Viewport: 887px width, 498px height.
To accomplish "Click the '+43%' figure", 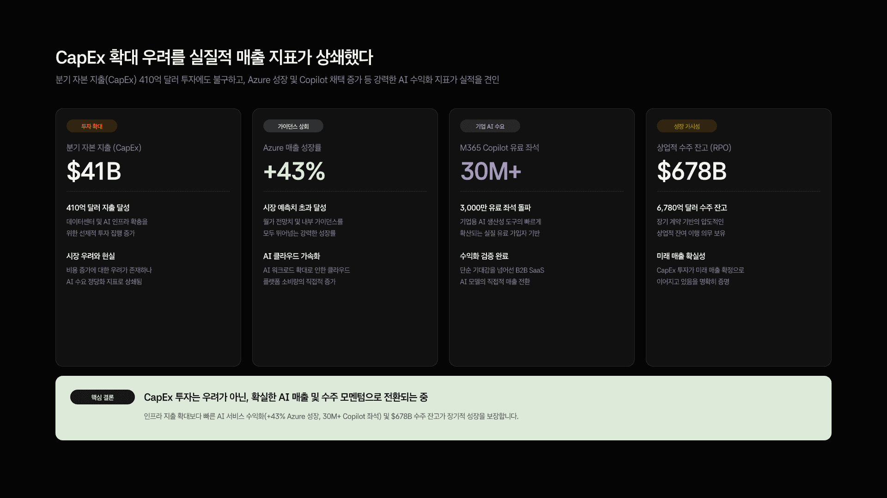I will click(294, 171).
